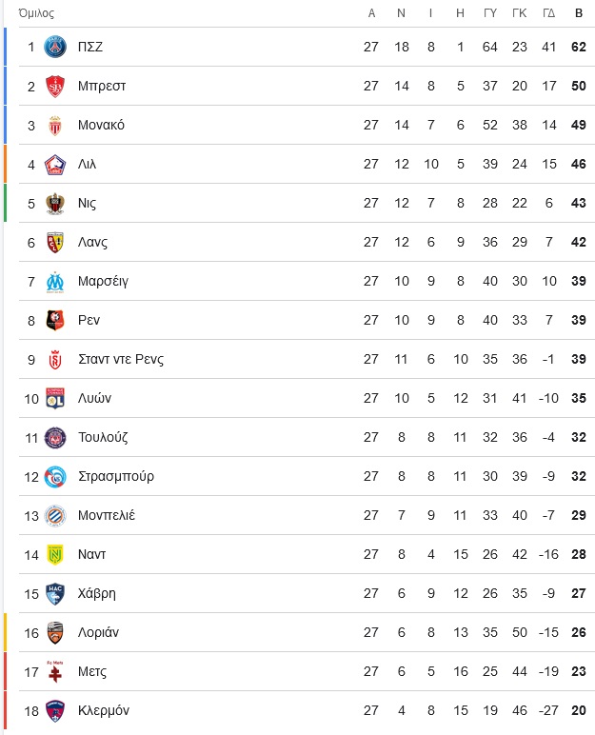
Task: Click the Όμιλος column header
Action: pos(36,13)
